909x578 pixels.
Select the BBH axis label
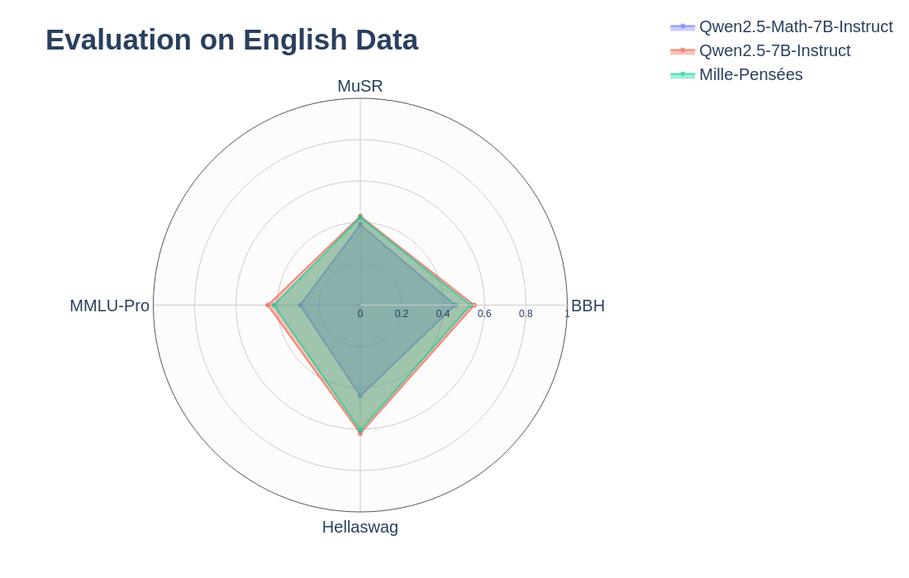click(x=588, y=306)
